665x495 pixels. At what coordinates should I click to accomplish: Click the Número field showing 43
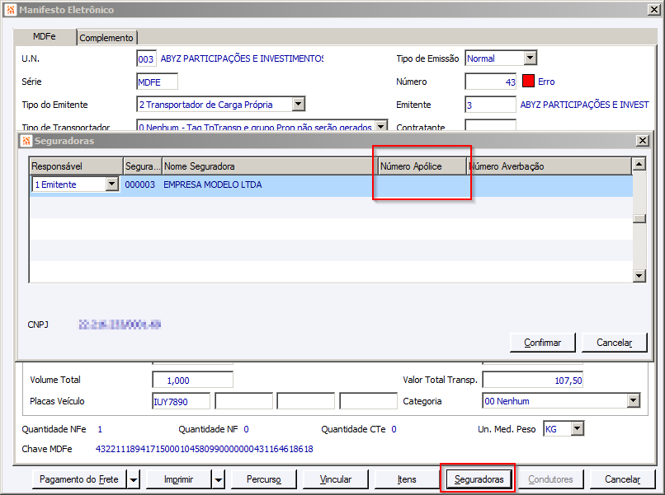point(490,82)
